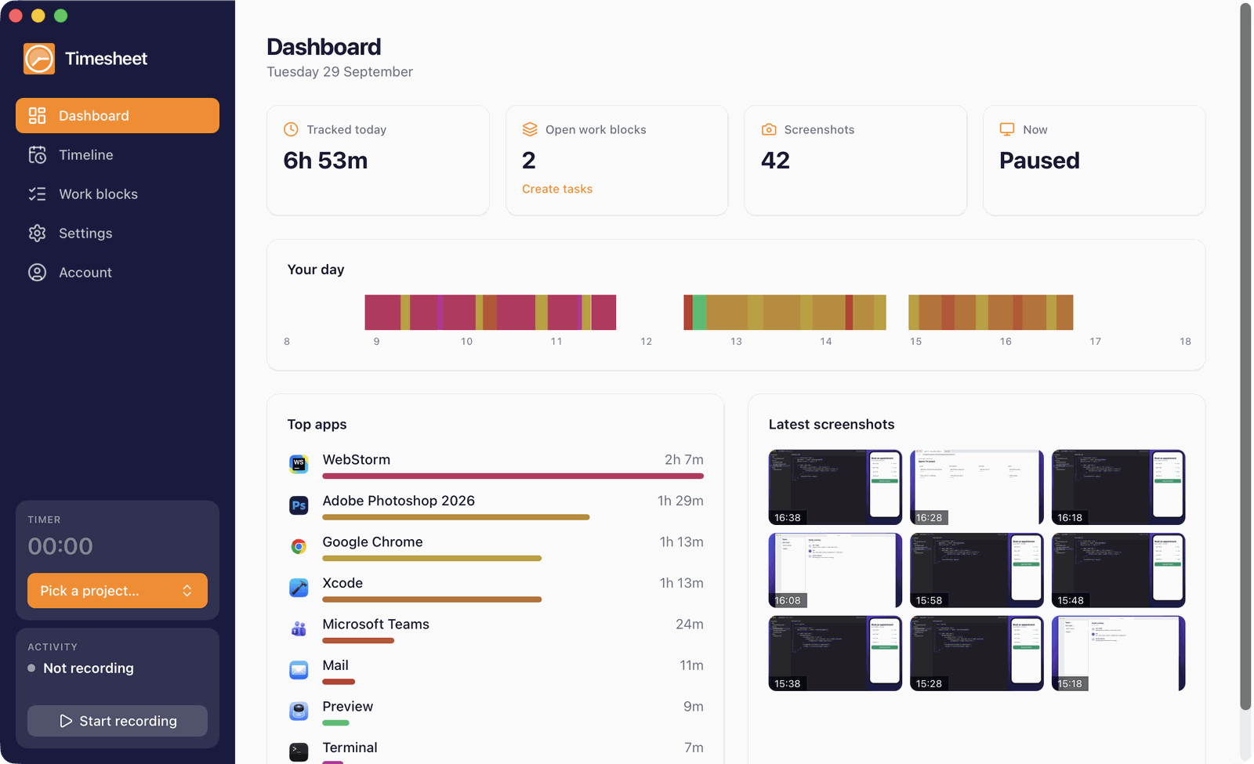1254x764 pixels.
Task: Click the 42 screenshots count
Action: pos(775,161)
